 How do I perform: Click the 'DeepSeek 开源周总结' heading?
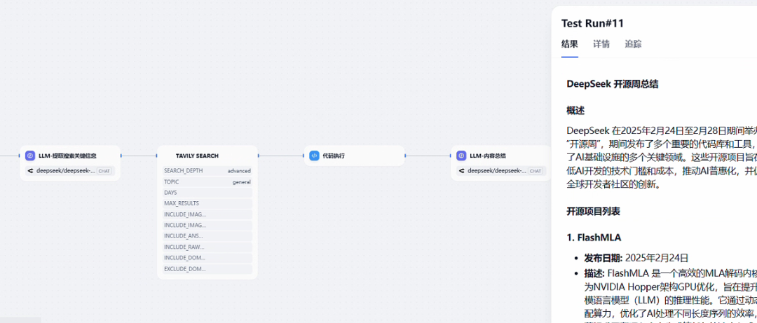(x=612, y=84)
